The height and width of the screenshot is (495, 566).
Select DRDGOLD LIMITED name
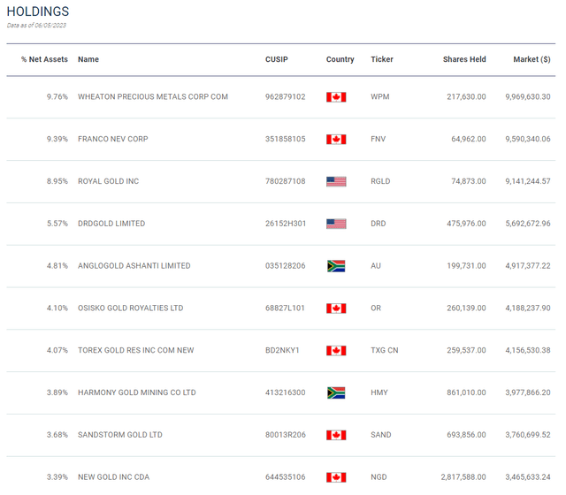point(111,224)
